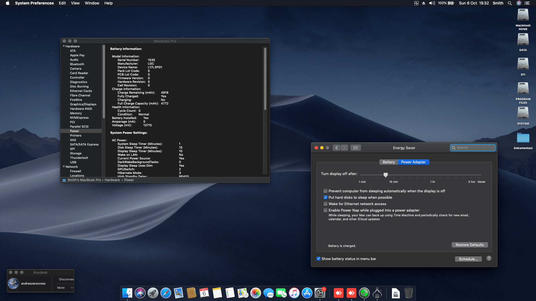Click the Show All grid icon in Energy Saver
This screenshot has width=536, height=301.
[355, 147]
